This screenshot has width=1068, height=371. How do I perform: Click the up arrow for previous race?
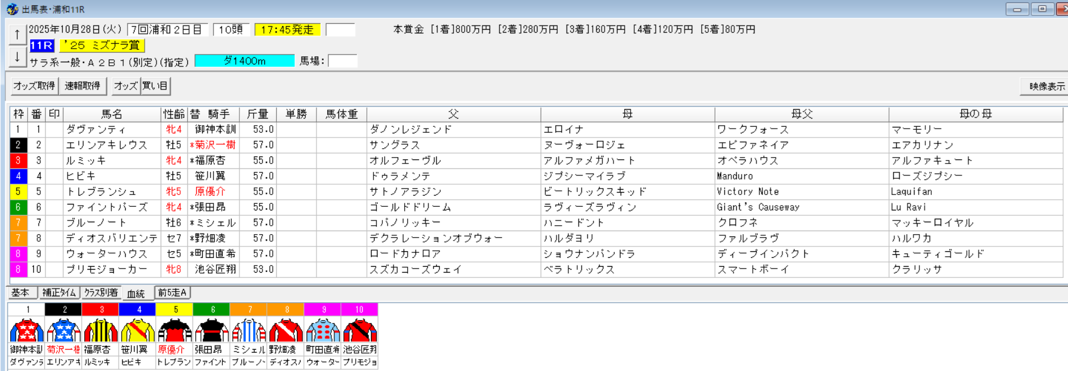pos(17,34)
